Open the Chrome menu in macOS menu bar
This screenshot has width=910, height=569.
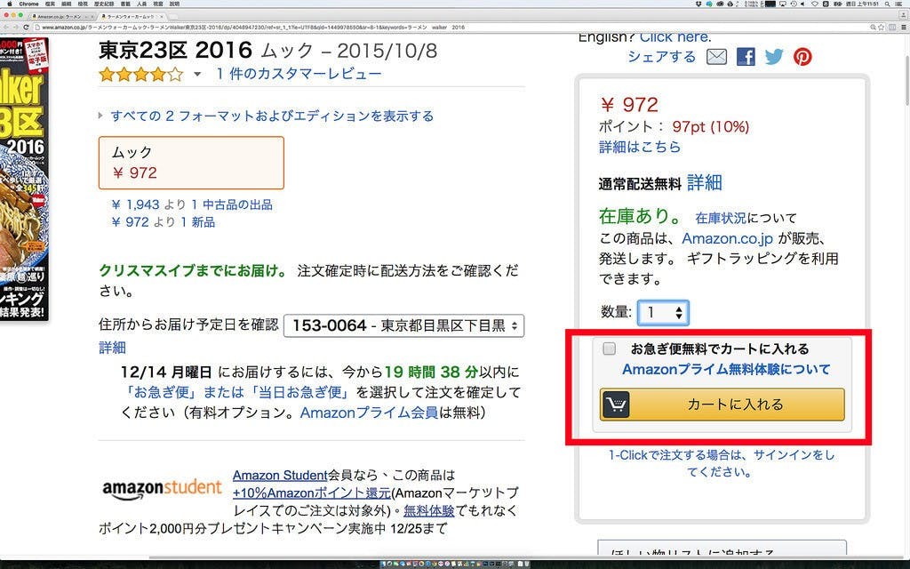click(28, 4)
